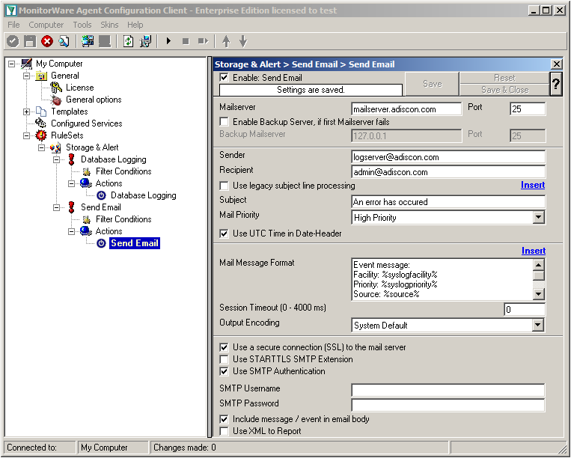The height and width of the screenshot is (458, 571).
Task: Open the File menu
Action: tap(13, 25)
